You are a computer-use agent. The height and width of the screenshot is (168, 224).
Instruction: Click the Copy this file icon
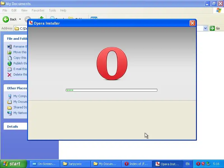click(x=10, y=58)
